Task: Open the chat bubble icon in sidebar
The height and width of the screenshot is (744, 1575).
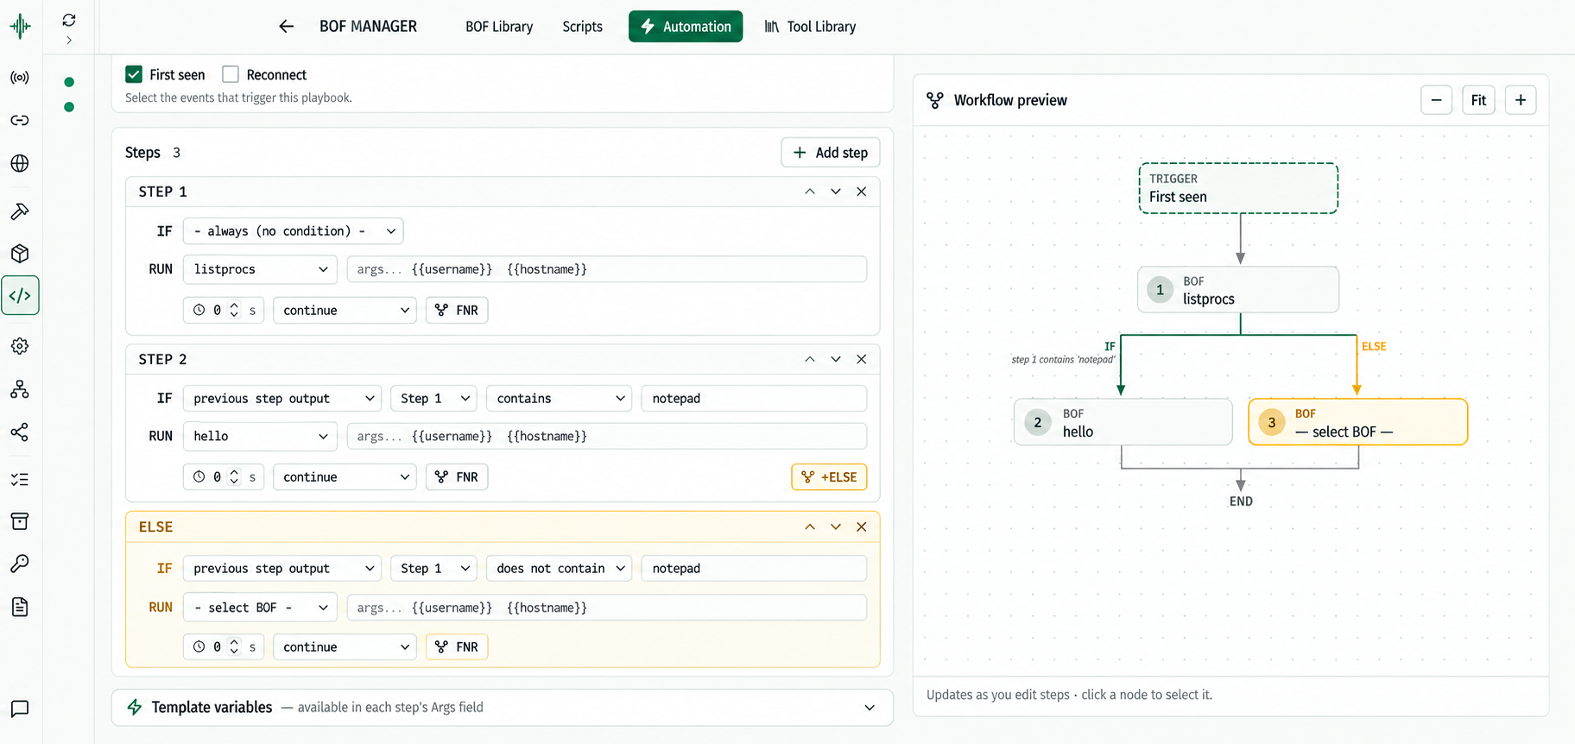Action: click(20, 709)
